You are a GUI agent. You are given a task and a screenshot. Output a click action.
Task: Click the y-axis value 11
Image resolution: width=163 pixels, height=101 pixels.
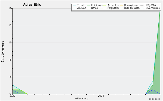click(10, 43)
